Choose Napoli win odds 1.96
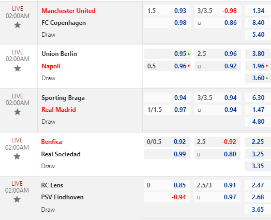The height and width of the screenshot is (220, 271). tap(258, 66)
